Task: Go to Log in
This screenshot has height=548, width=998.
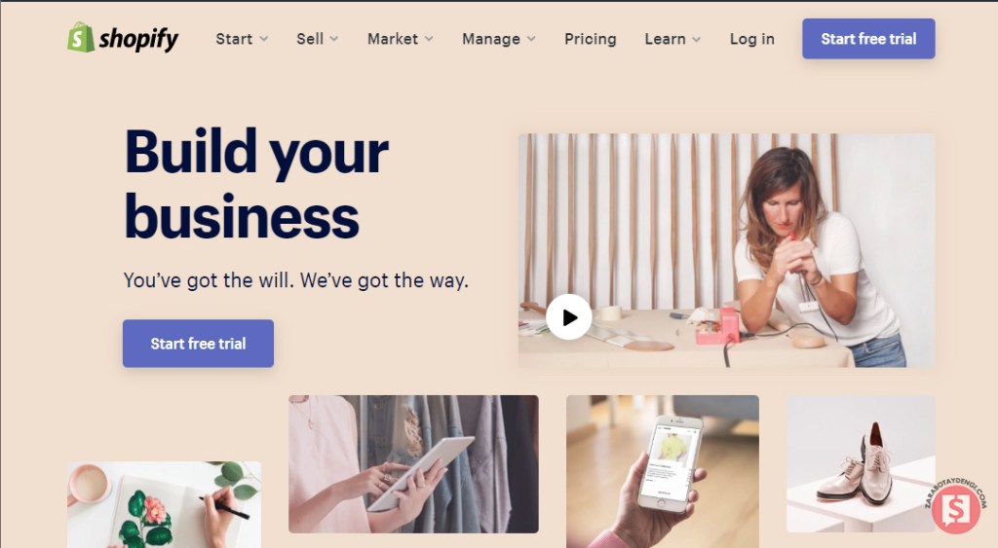Action: click(751, 39)
